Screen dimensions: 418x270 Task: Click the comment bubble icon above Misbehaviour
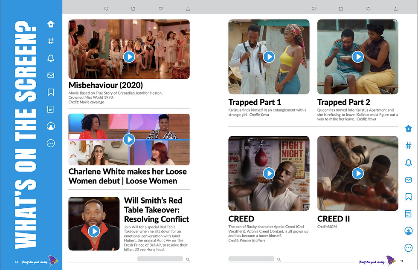[x=106, y=9]
